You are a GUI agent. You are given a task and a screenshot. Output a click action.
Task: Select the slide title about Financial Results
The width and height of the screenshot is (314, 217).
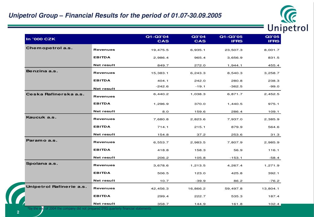tap(115, 15)
